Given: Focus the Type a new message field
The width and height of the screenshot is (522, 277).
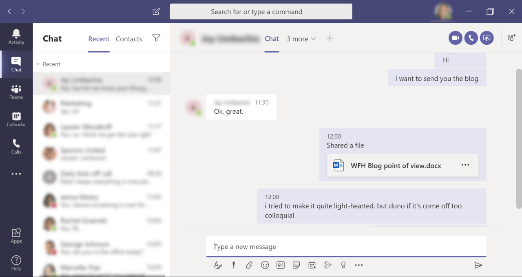Looking at the screenshot, I should point(346,246).
